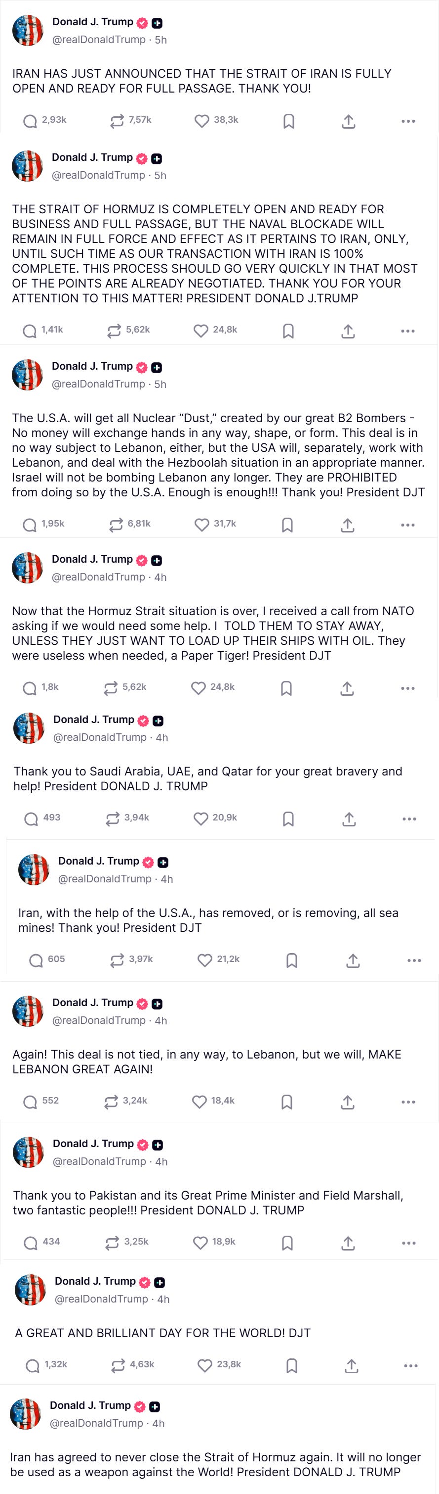This screenshot has height=1494, width=439.
Task: Click the plus badge on Lebanon post
Action: pyautogui.click(x=157, y=1004)
